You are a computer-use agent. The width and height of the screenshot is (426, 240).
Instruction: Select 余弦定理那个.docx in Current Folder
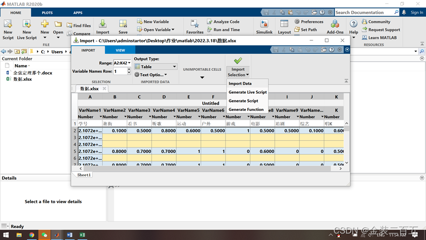click(x=33, y=73)
